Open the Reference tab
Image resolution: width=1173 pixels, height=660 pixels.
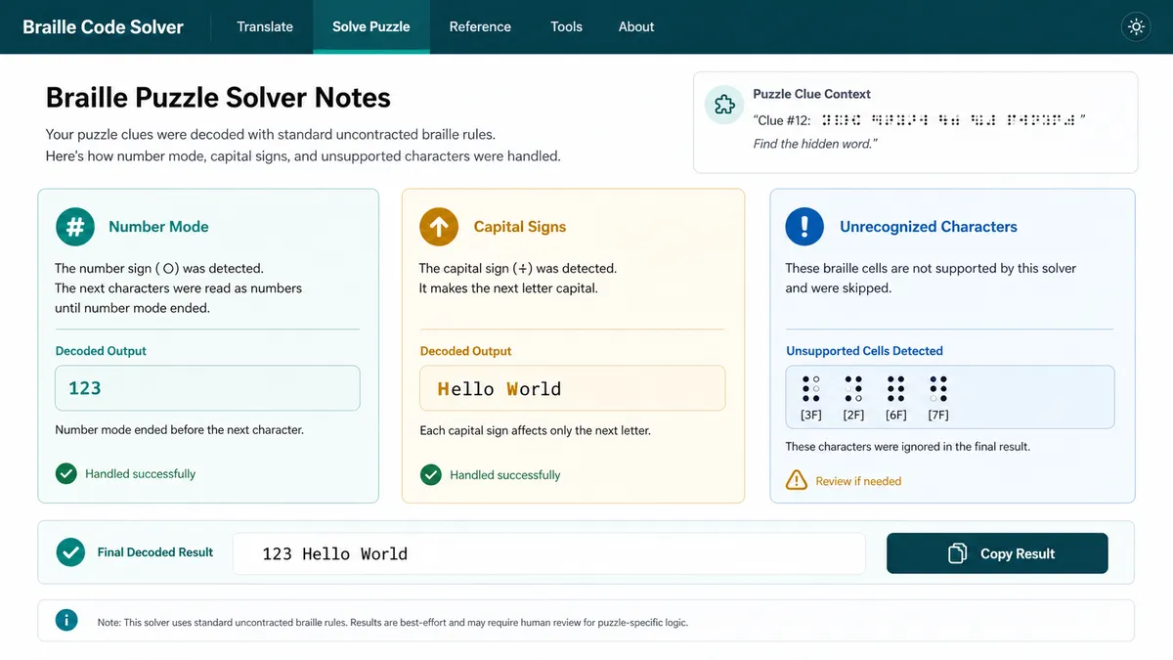[480, 26]
